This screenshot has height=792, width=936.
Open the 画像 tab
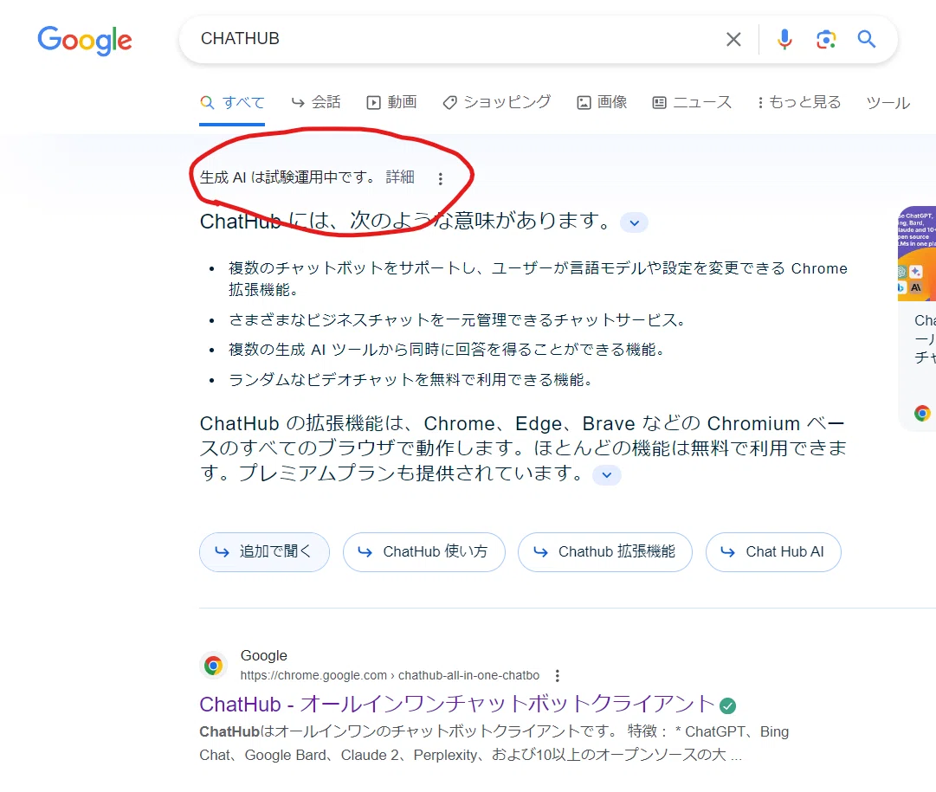(602, 103)
